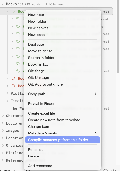120x171 pixels.
Task: Click the tag icon on the row starting with W
Action: (x=18, y=71)
